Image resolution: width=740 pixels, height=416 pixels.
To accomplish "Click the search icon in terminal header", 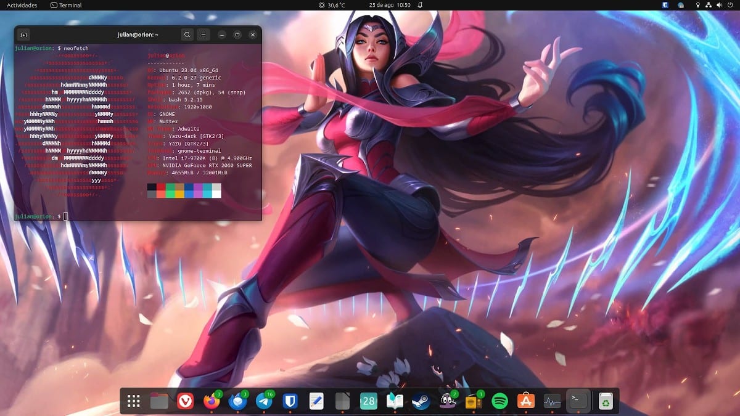I will tap(187, 35).
